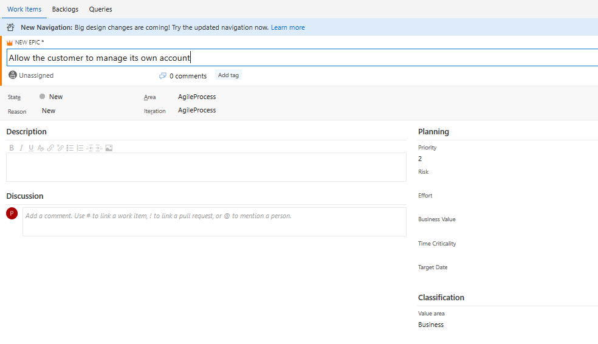The width and height of the screenshot is (598, 344).
Task: Open the Area field set to AgileProcess
Action: click(197, 97)
